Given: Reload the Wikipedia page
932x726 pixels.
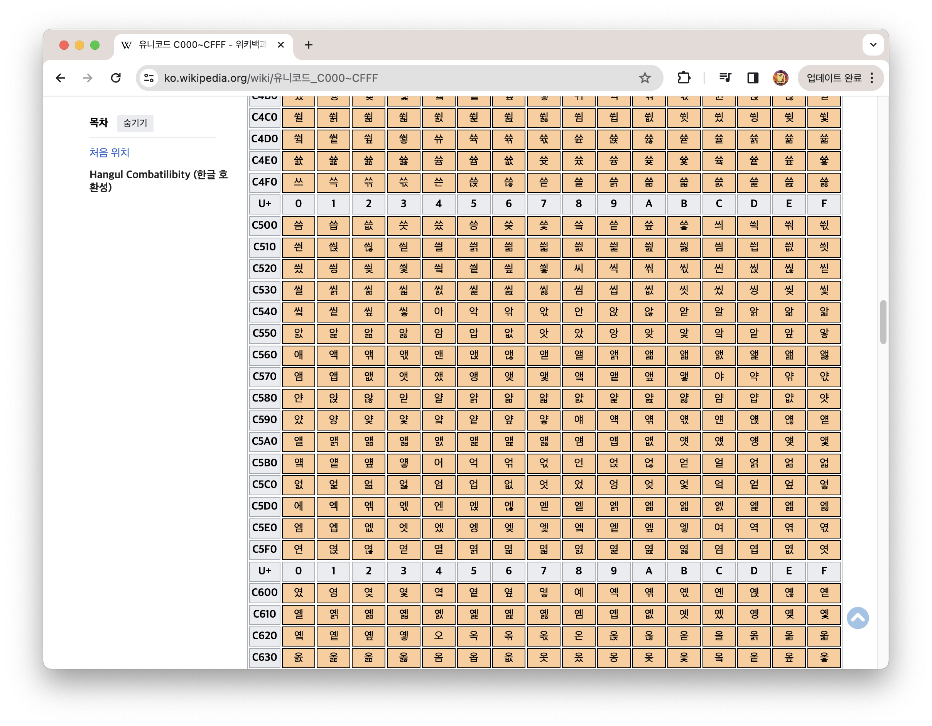Looking at the screenshot, I should click(x=116, y=78).
